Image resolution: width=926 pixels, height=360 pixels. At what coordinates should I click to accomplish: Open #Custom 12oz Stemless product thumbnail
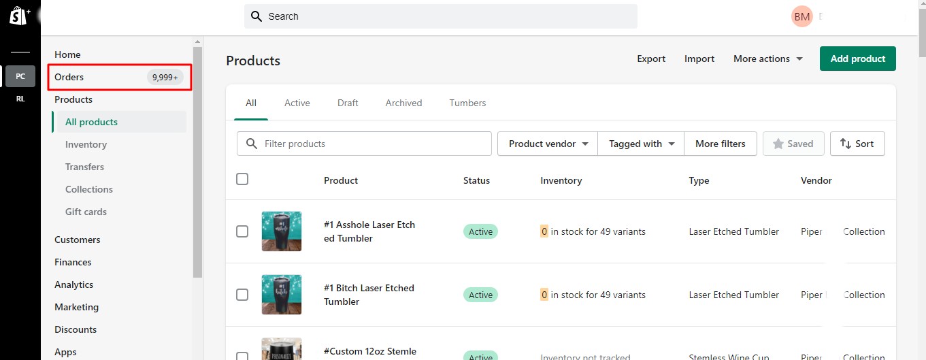click(x=282, y=349)
